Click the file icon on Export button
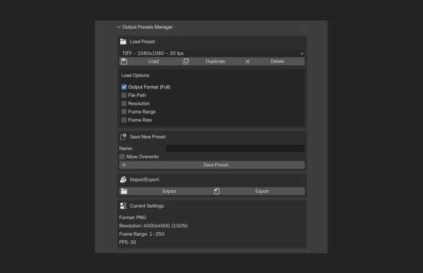This screenshot has height=273, width=423. pyautogui.click(x=216, y=191)
